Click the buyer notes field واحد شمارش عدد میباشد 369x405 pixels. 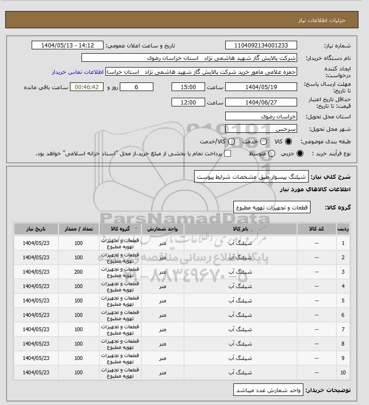click(268, 390)
